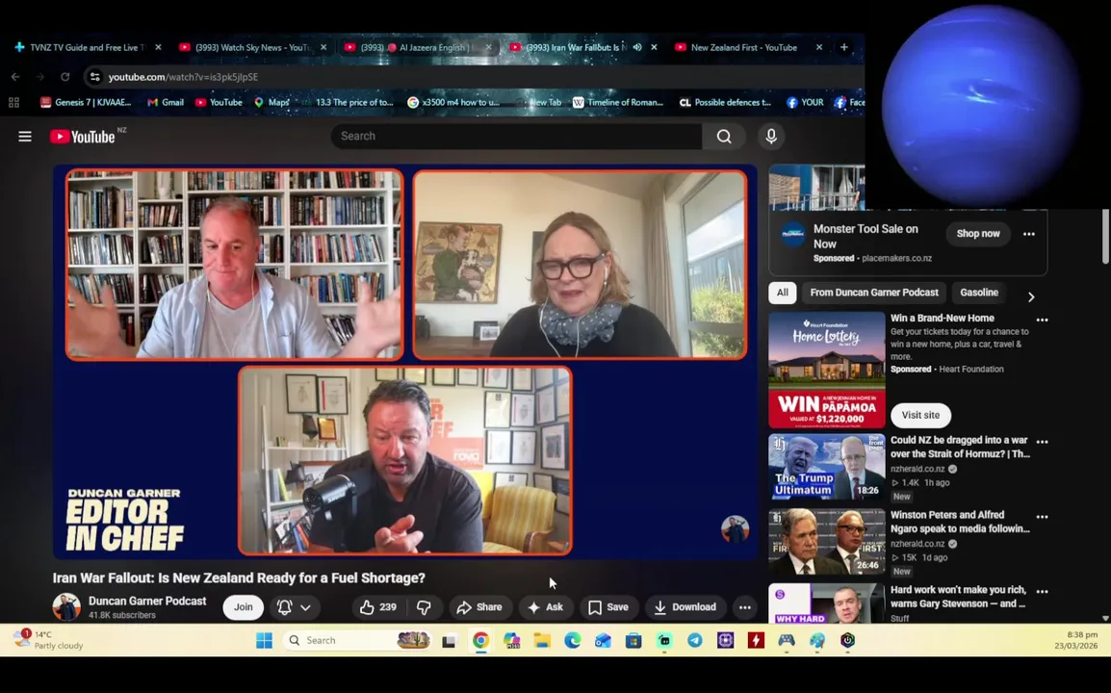Open the Windows Start menu

point(265,641)
